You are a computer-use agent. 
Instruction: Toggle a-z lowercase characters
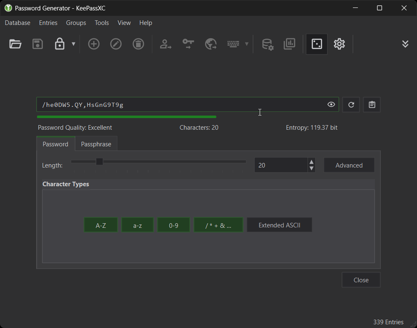pyautogui.click(x=137, y=225)
